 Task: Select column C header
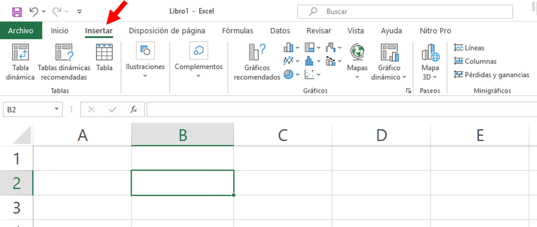[x=283, y=135]
